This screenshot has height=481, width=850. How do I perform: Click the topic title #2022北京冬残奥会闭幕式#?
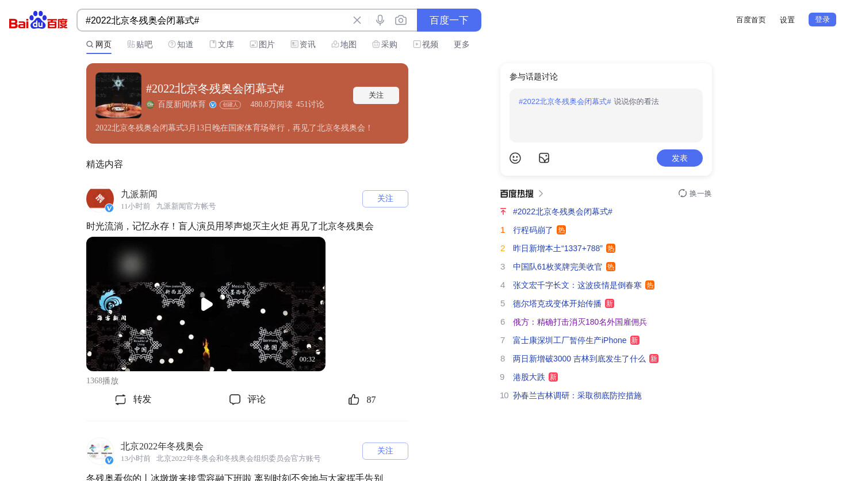[215, 88]
